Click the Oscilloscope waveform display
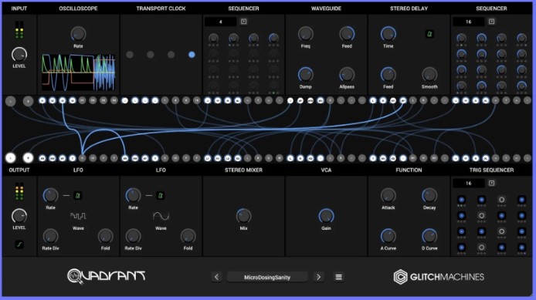Viewport: 536px width, 300px height. 78,72
